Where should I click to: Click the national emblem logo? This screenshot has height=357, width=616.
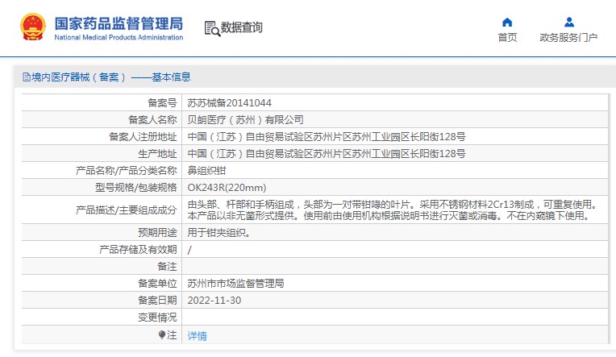pos(32,27)
